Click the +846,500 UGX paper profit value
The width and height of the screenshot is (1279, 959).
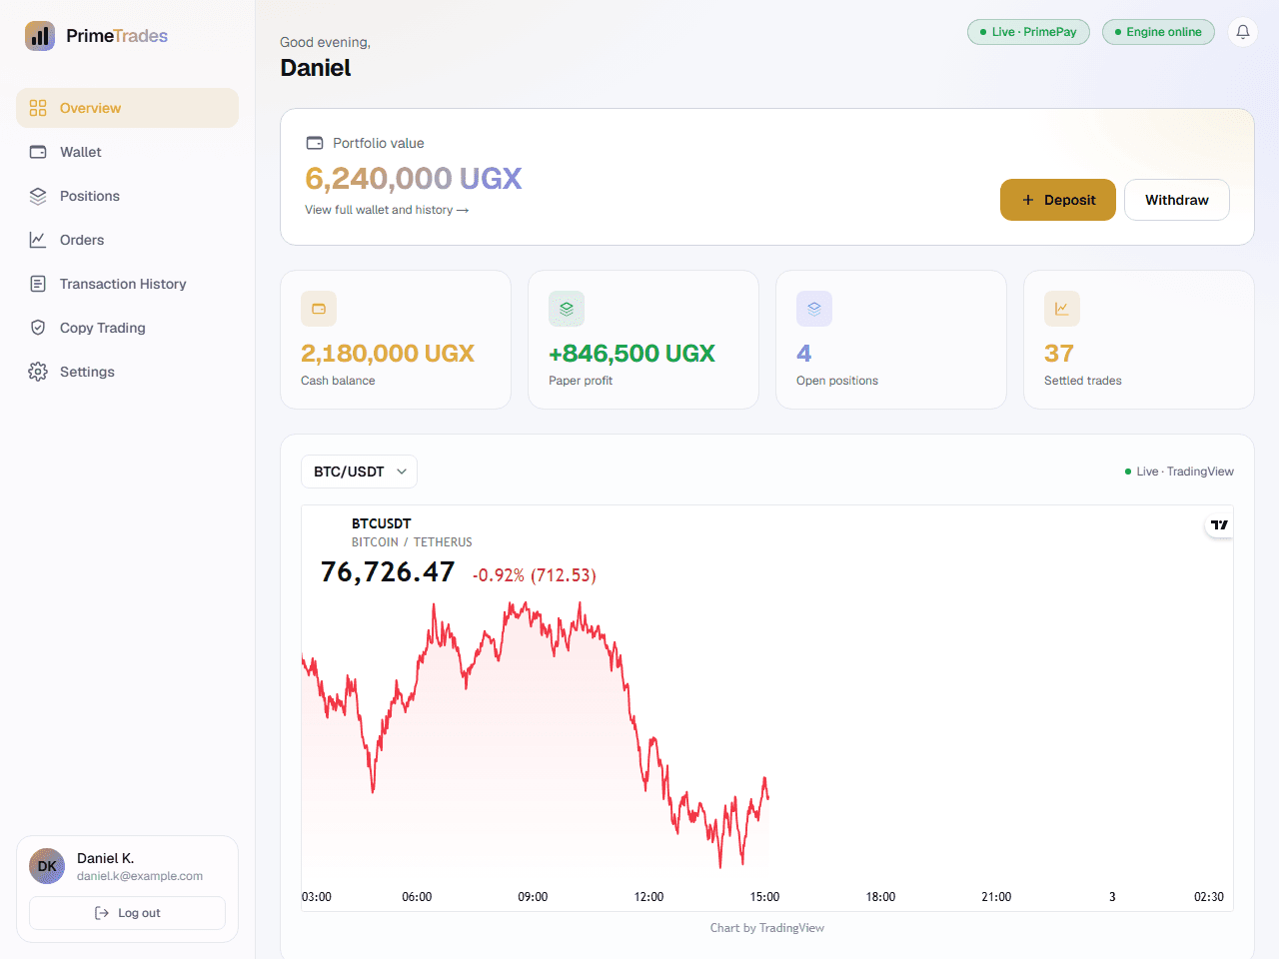pos(632,354)
